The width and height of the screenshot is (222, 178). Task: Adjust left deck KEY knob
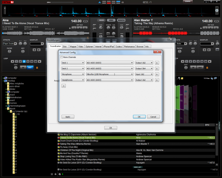[23, 52]
